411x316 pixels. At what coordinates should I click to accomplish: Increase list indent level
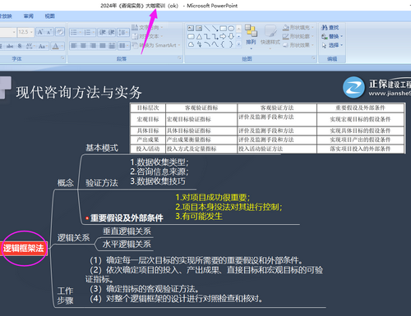pyautogui.click(x=111, y=33)
